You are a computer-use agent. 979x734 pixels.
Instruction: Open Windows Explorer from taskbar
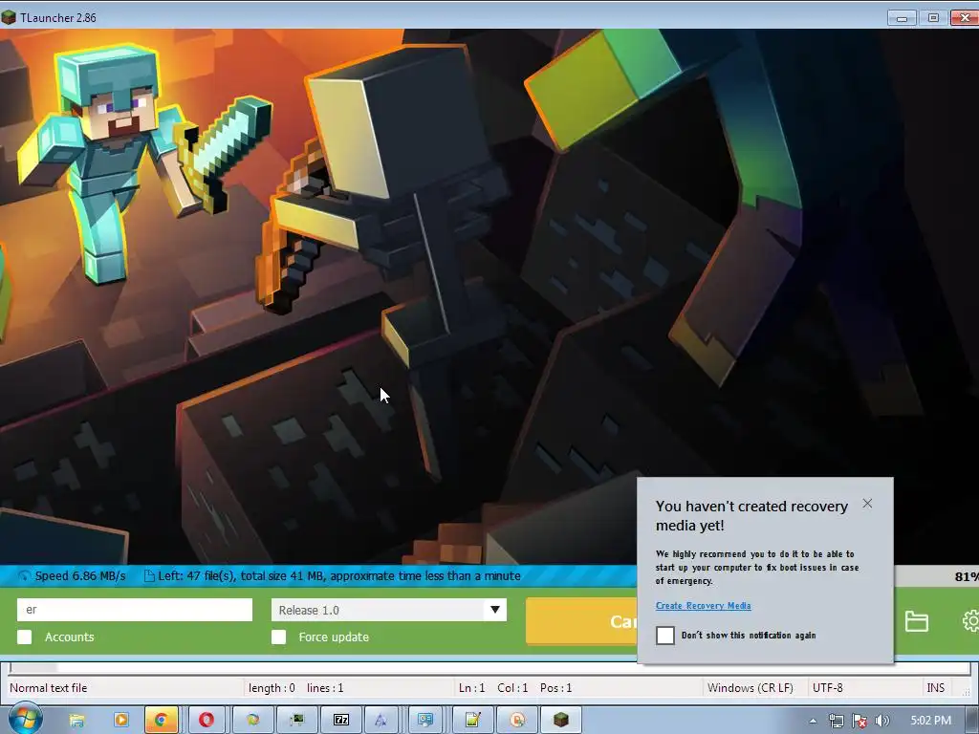pos(76,721)
